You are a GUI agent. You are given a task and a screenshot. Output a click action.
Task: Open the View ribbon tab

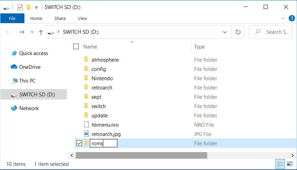82,18
